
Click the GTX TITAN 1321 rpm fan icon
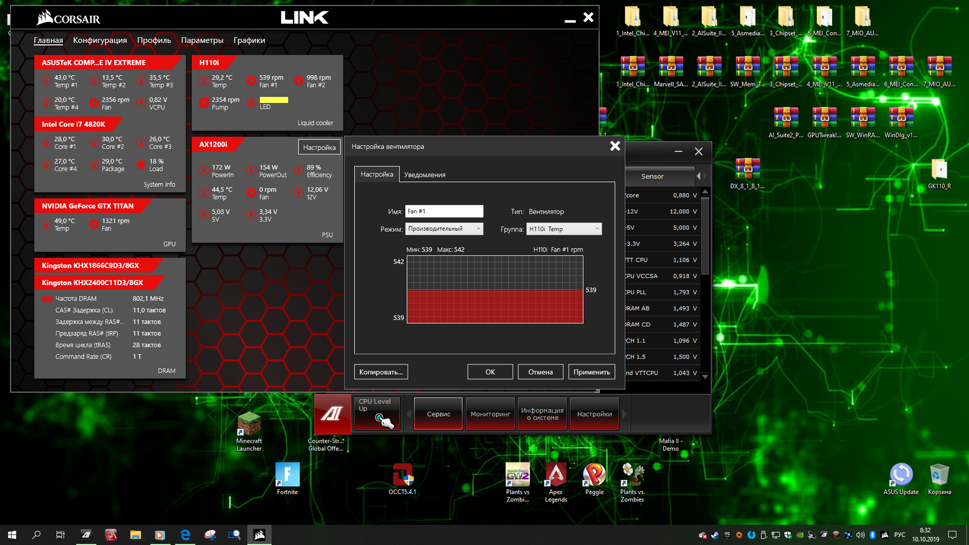(x=93, y=224)
